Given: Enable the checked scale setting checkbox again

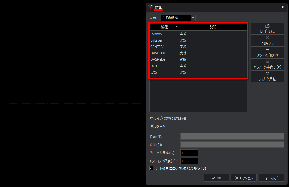Looking at the screenshot, I should (x=151, y=168).
